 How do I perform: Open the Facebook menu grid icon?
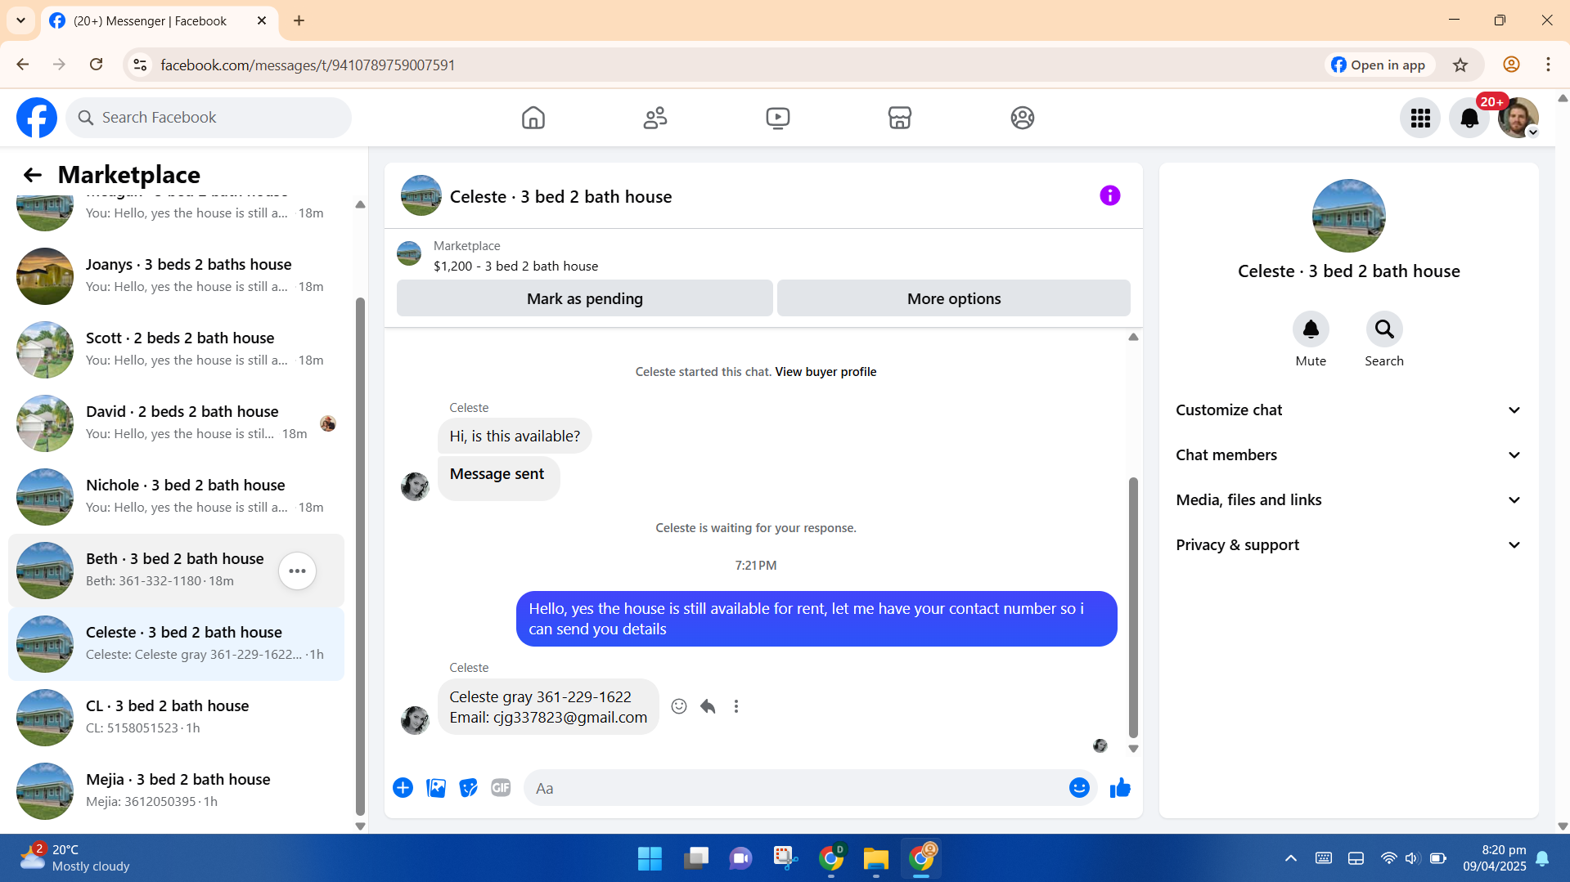click(x=1420, y=119)
